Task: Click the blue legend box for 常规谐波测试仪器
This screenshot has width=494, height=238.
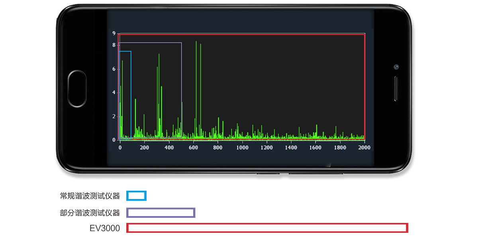Action: click(136, 196)
